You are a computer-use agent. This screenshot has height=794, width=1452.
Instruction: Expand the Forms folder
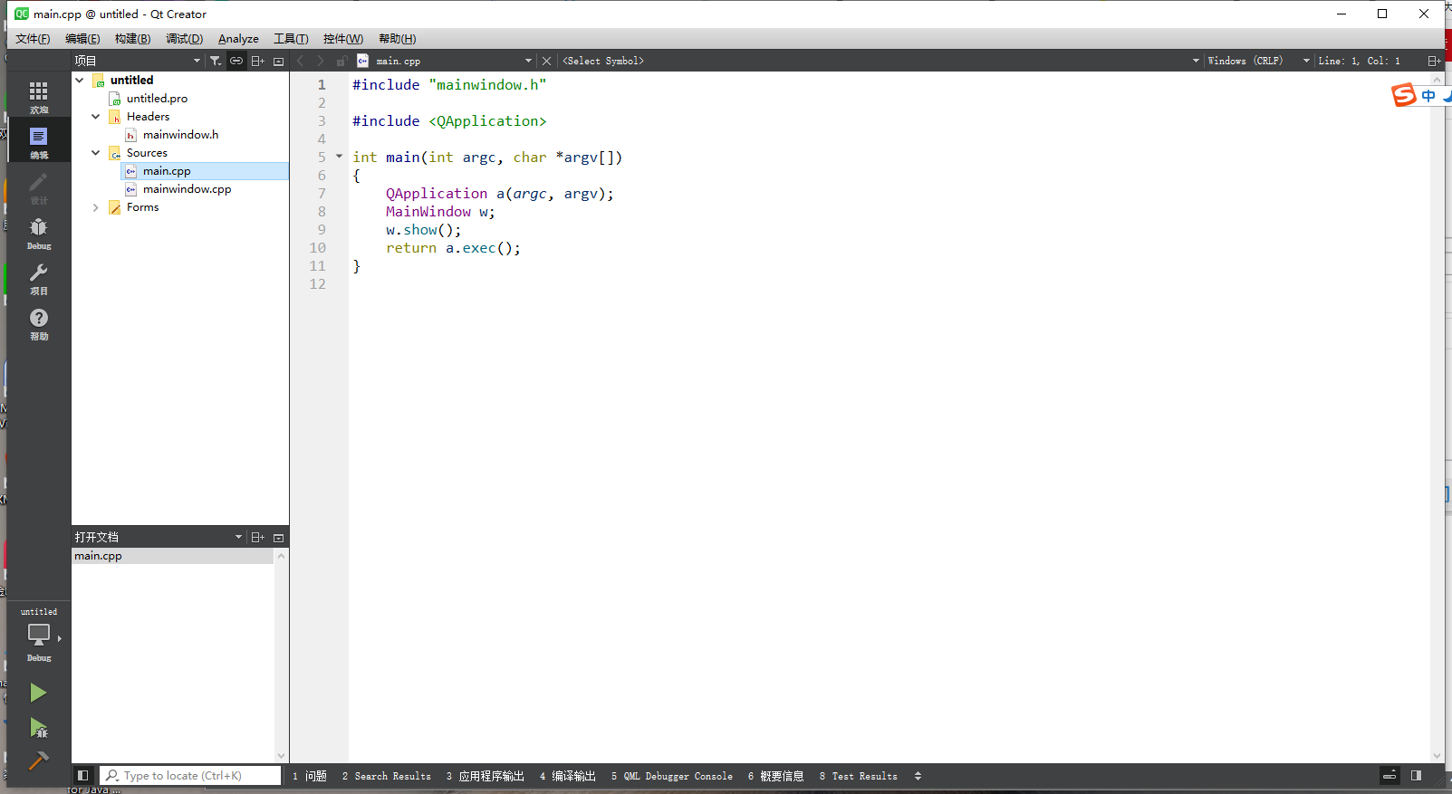pyautogui.click(x=96, y=207)
